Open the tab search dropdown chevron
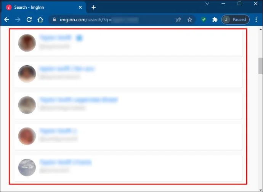The image size is (263, 192). coord(207,3)
